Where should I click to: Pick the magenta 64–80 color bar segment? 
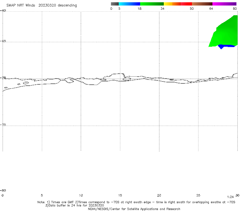coord(224,4)
